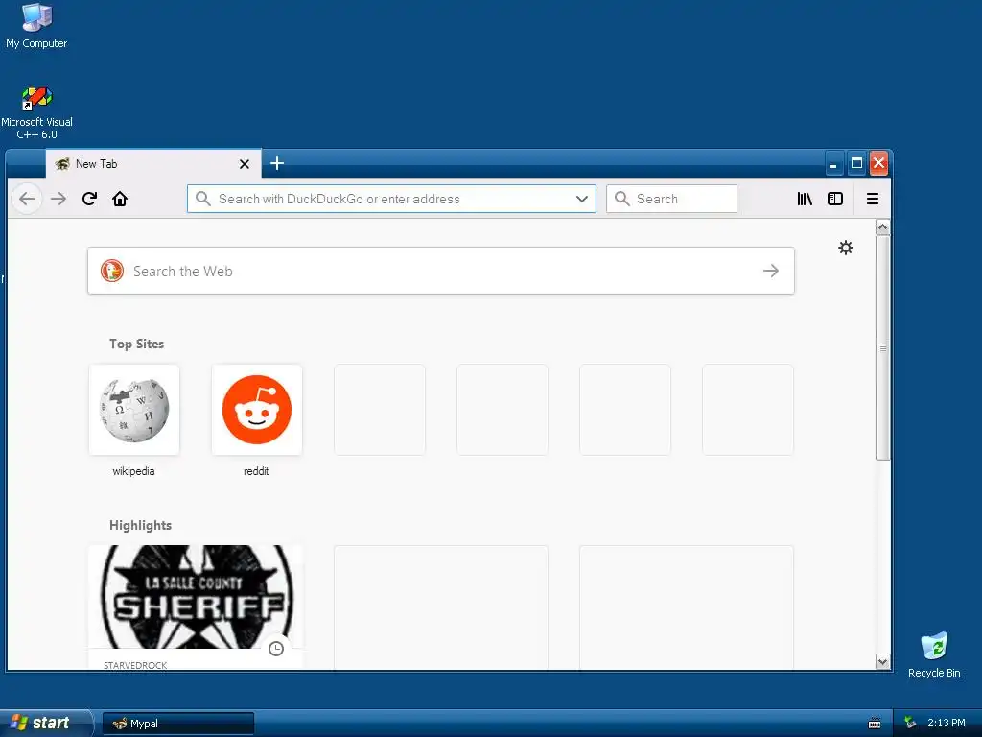Expand the address bar history dropdown
Screen dimensions: 982x737
(x=582, y=199)
